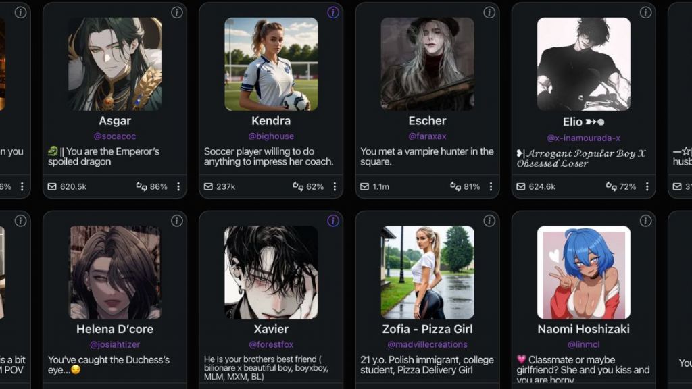This screenshot has height=389, width=692.
Task: Go to @faraxax creator page
Action: click(x=427, y=136)
